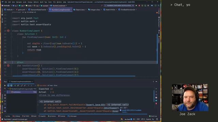Fold the findComplement function in gutter
This screenshot has width=218, height=122.
click(x=12, y=37)
